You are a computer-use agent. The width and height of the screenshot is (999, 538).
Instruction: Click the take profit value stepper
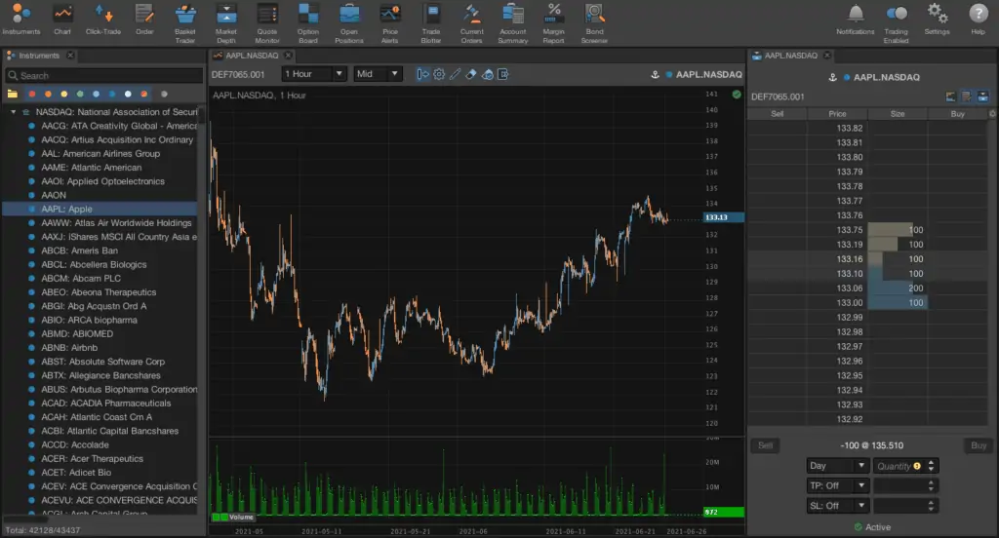point(931,485)
